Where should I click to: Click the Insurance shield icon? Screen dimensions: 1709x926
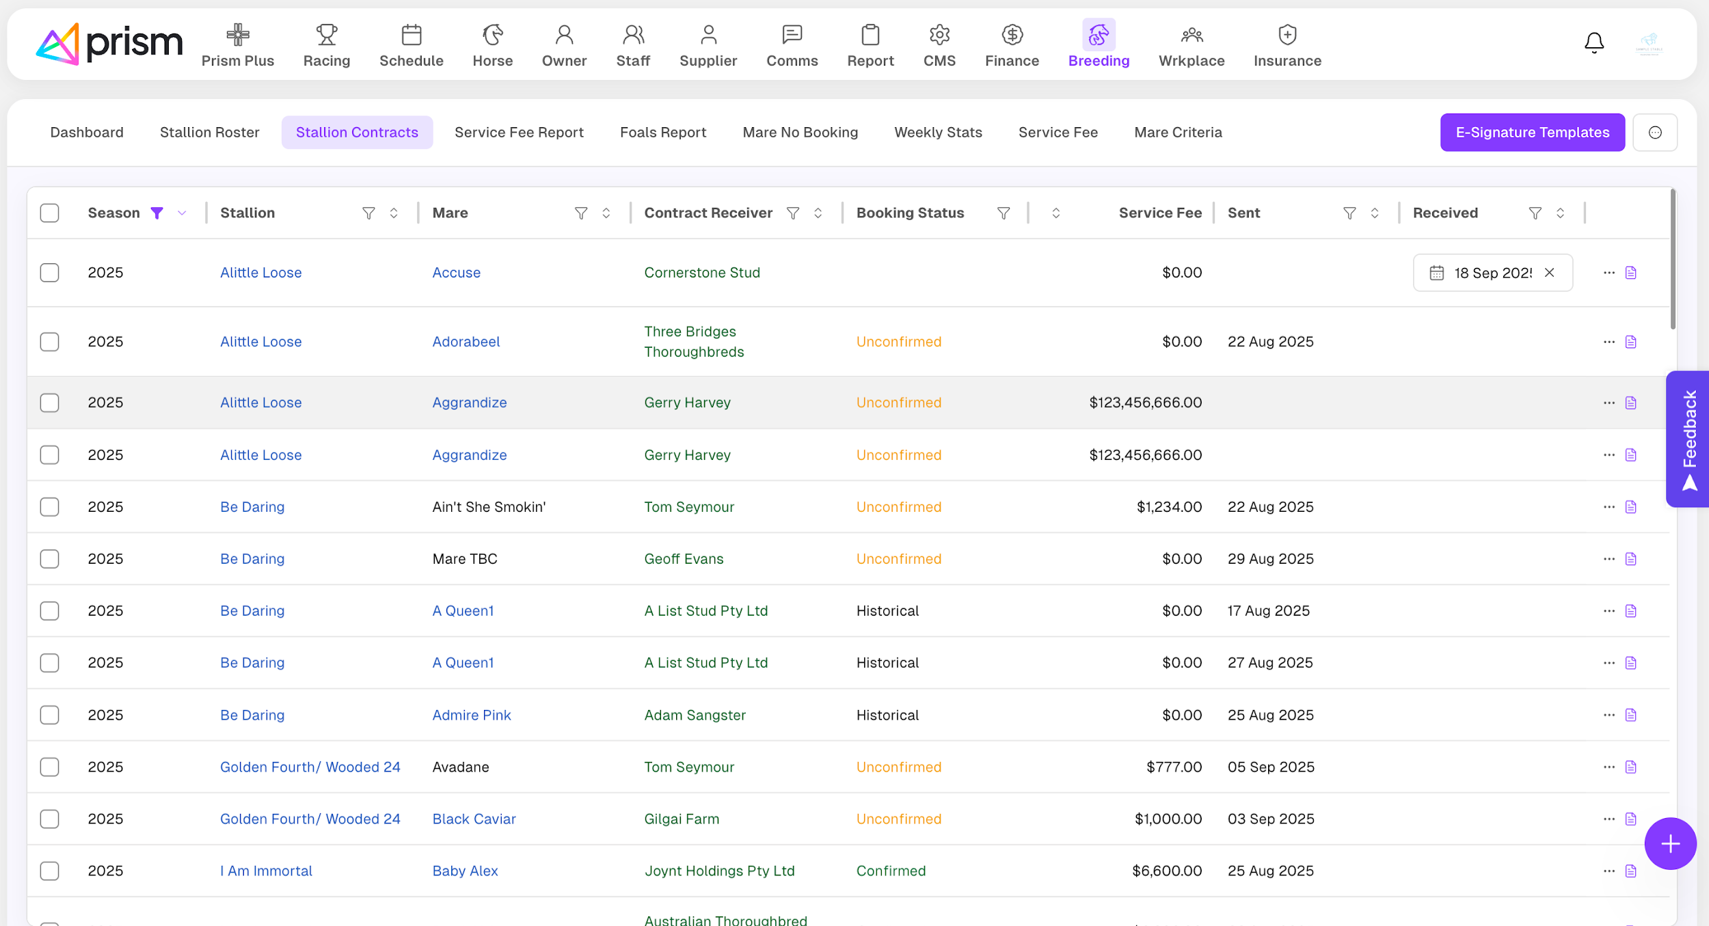(x=1287, y=34)
